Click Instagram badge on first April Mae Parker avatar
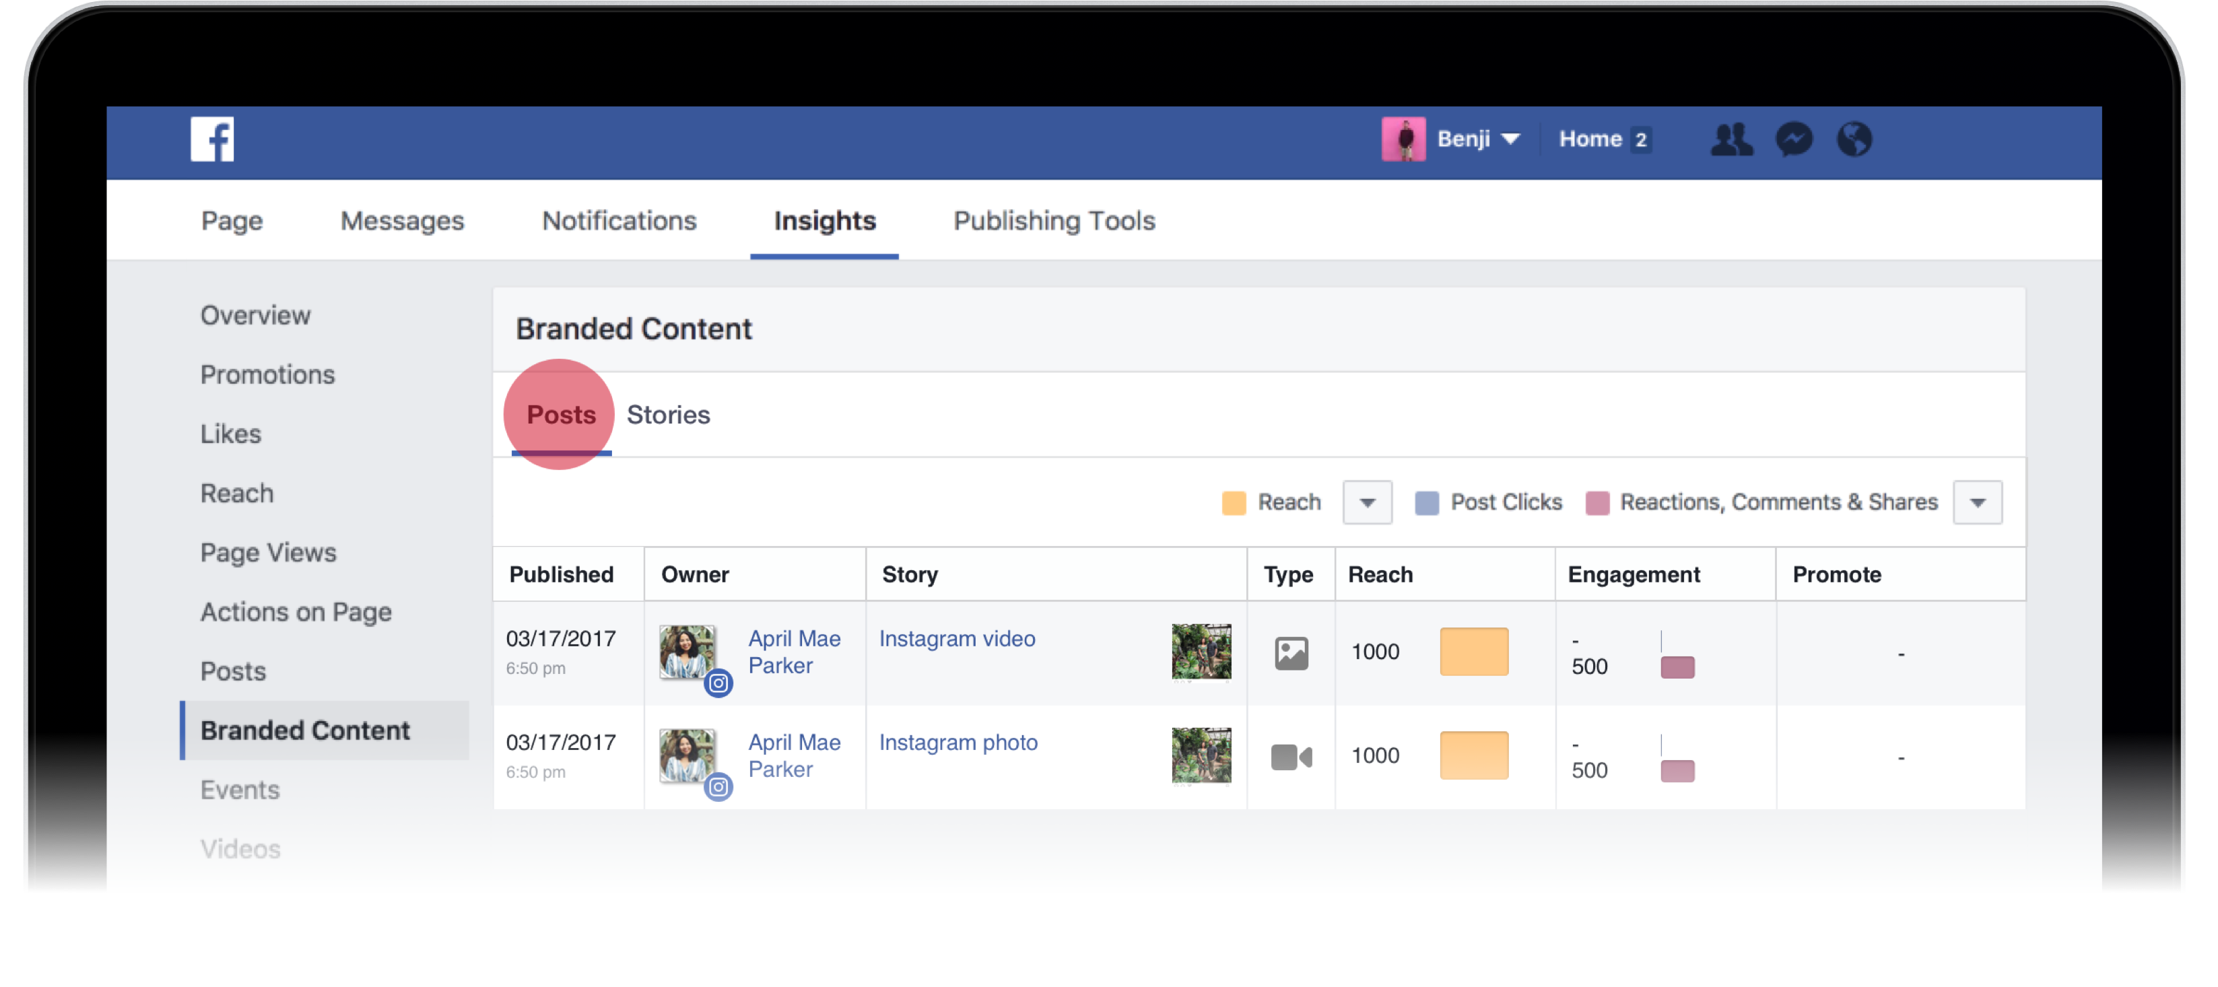Screen dimensions: 2218x987 click(x=718, y=683)
